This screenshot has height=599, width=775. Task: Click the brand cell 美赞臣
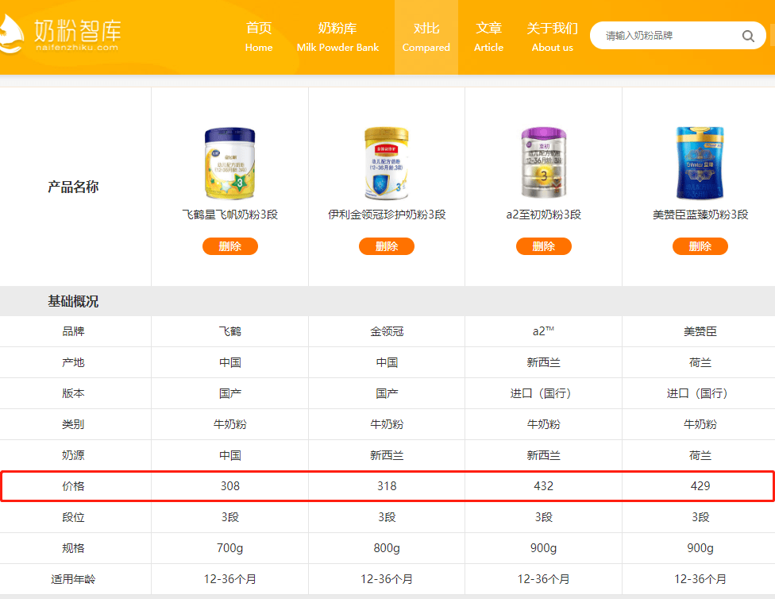coord(700,331)
